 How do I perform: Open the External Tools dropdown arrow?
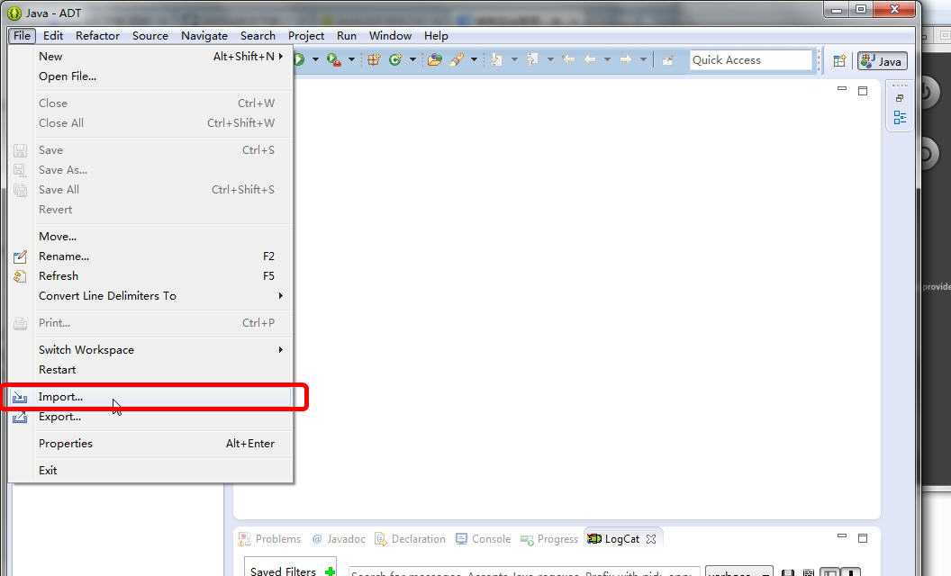click(351, 59)
